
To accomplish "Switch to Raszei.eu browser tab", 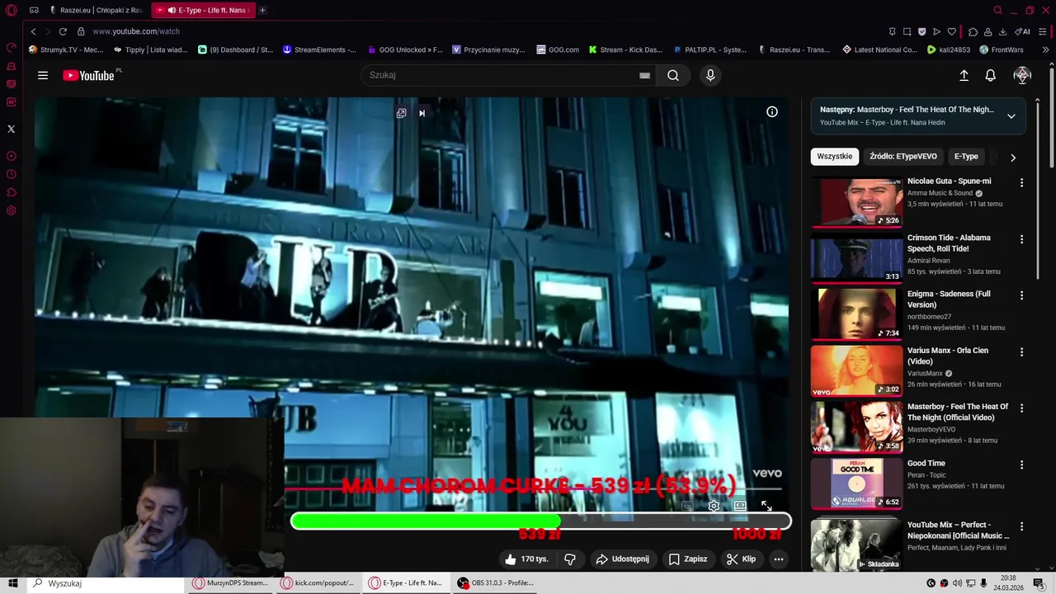I will (x=96, y=10).
